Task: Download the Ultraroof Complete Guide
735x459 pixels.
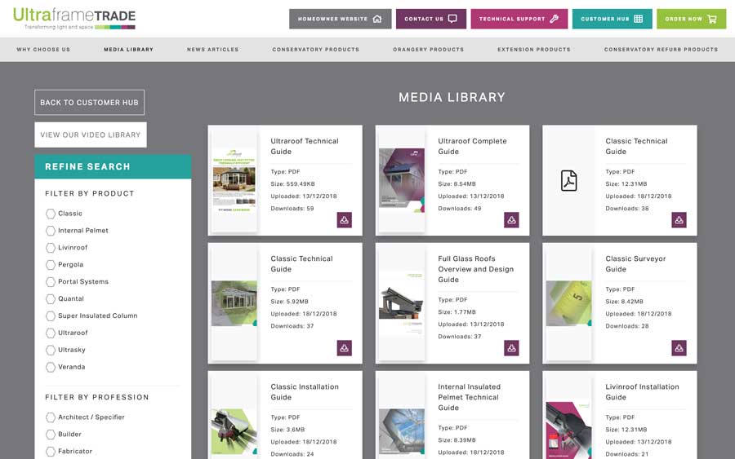Action: click(511, 220)
